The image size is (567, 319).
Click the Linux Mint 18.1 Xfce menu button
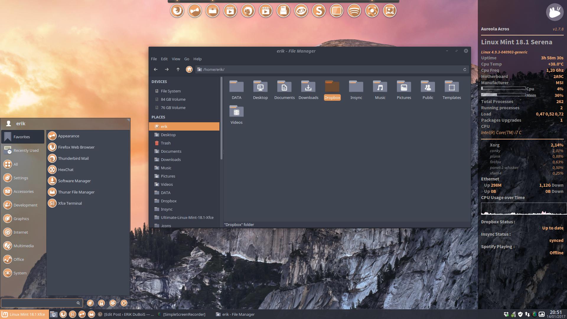point(24,314)
